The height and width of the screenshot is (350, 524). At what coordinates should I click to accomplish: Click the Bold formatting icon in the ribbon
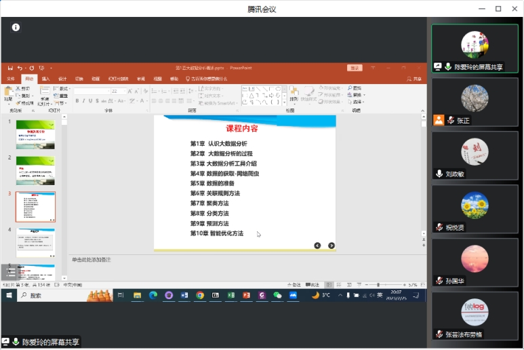tap(77, 101)
